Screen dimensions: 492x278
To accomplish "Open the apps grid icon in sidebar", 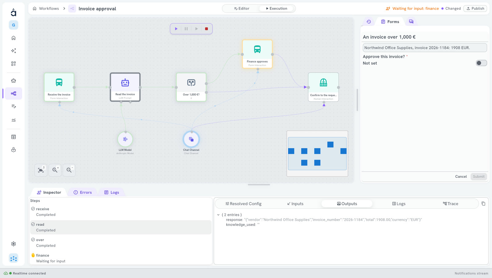I will [x=14, y=64].
